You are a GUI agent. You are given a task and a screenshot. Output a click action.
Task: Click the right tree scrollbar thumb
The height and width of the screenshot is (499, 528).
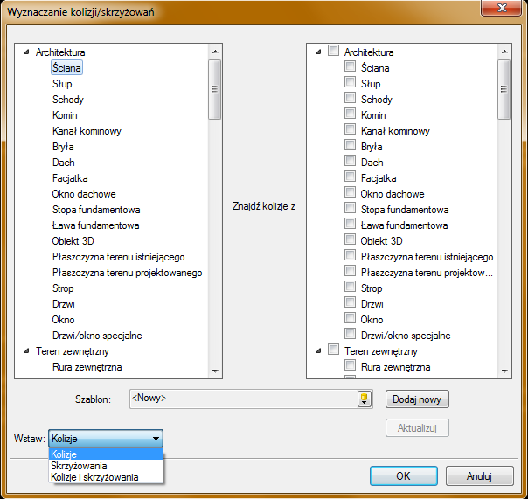504,89
